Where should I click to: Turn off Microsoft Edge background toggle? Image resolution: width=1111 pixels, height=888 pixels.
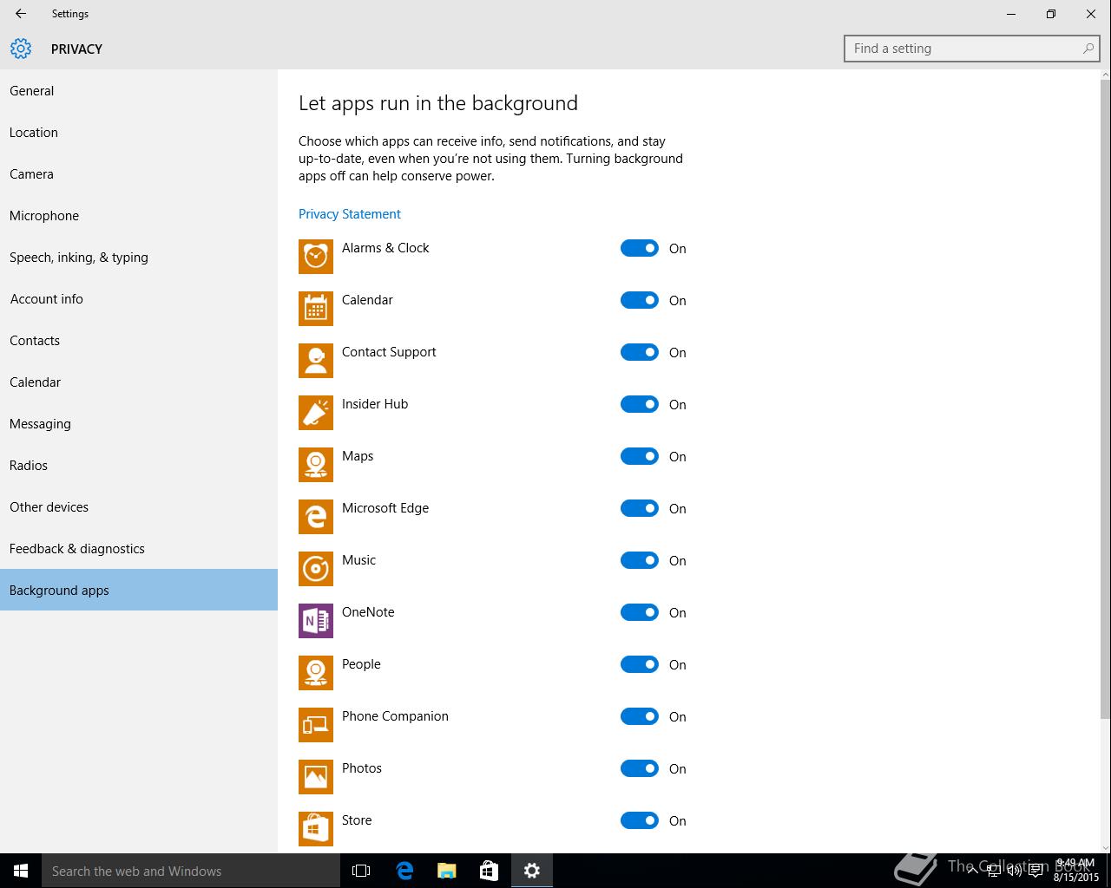click(640, 508)
